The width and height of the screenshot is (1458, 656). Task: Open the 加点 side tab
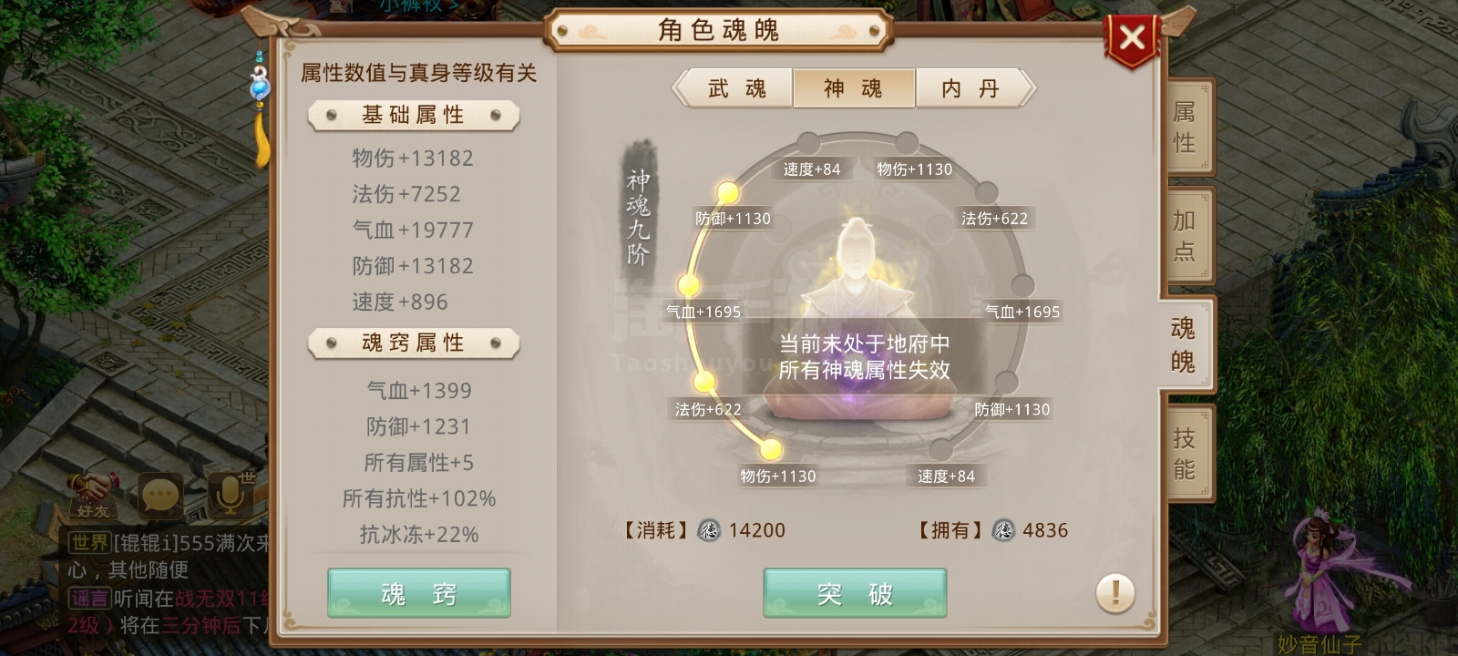(x=1186, y=235)
